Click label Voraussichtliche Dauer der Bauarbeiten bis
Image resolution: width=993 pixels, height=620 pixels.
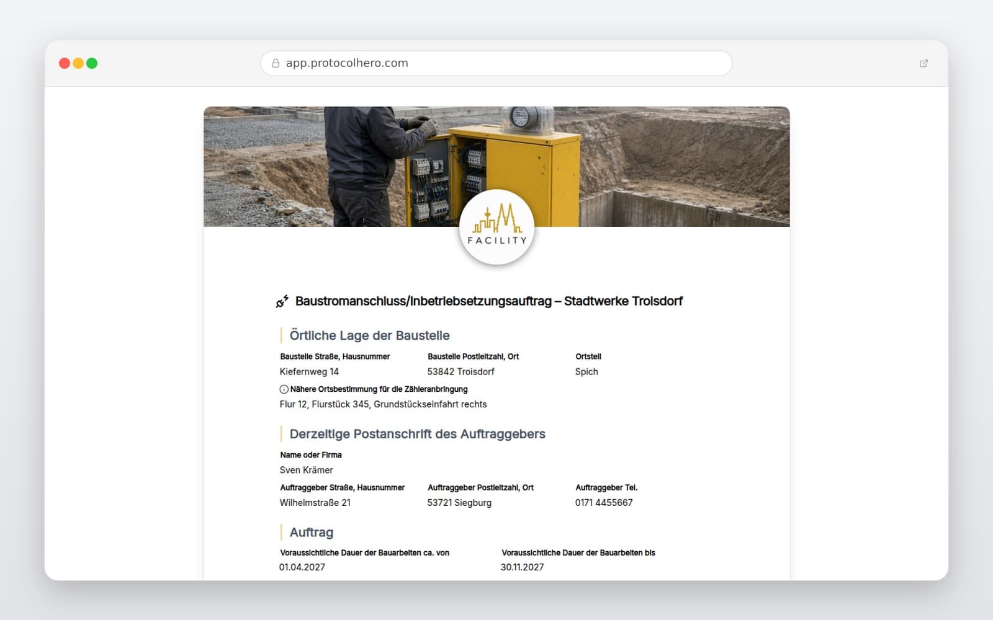578,553
